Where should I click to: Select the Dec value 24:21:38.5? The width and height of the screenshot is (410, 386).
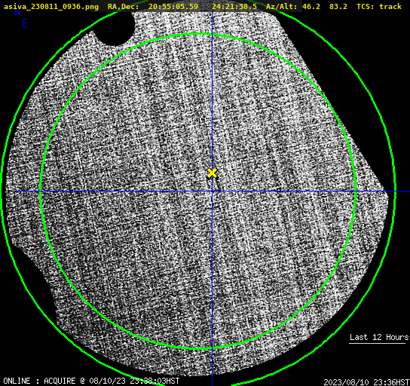(x=234, y=6)
